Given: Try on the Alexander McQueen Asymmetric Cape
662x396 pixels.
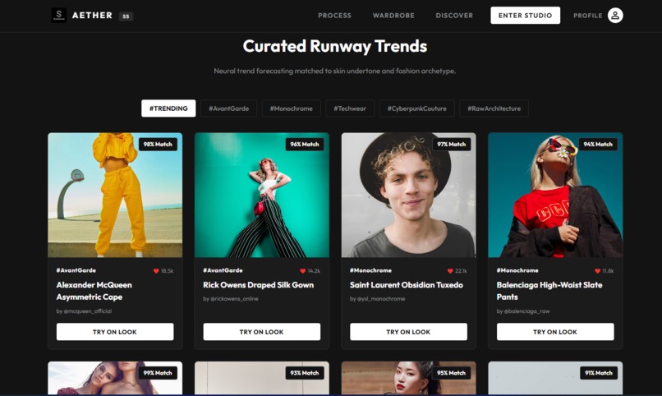Looking at the screenshot, I should coord(115,332).
